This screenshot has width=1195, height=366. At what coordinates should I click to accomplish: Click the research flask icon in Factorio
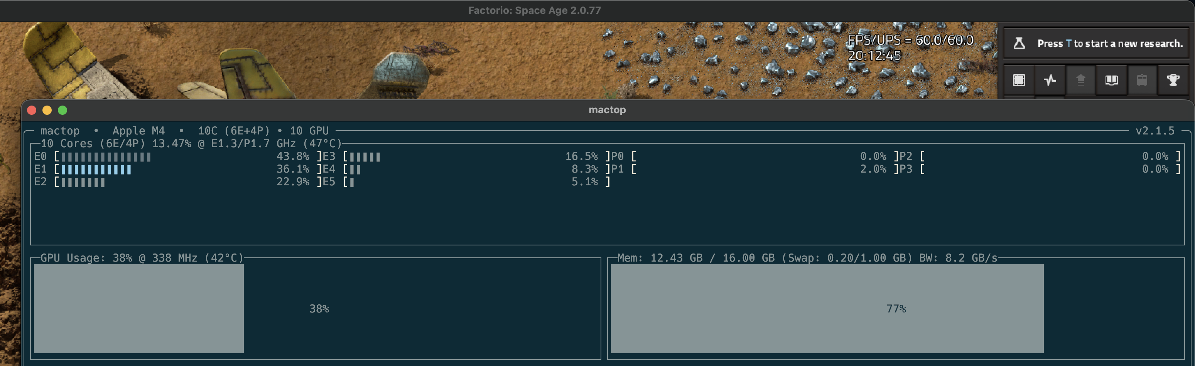1019,44
